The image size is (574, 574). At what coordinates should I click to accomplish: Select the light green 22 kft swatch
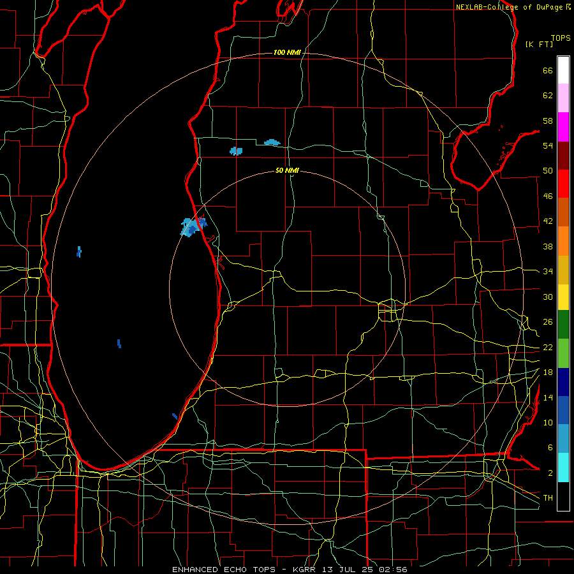click(563, 353)
